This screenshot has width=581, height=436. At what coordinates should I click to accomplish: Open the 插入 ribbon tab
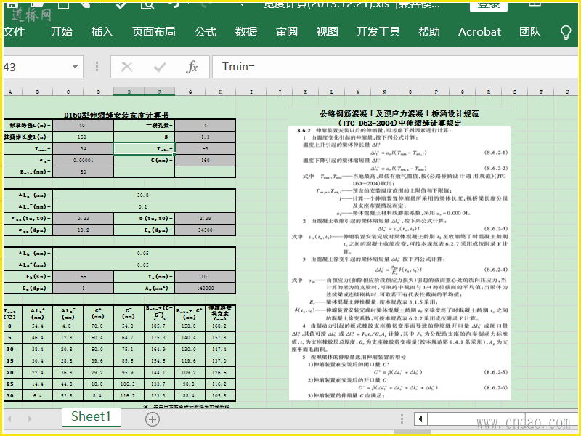102,32
